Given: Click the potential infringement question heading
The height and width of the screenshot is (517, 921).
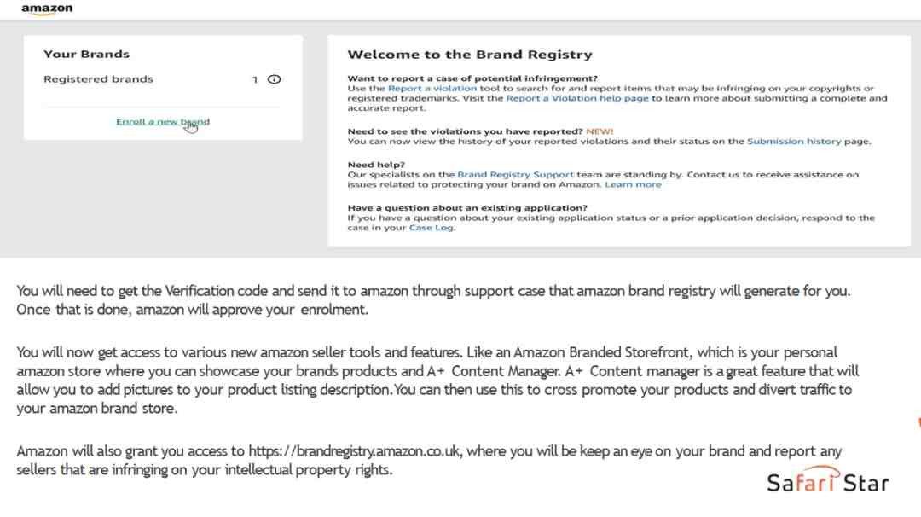Looking at the screenshot, I should tap(472, 78).
